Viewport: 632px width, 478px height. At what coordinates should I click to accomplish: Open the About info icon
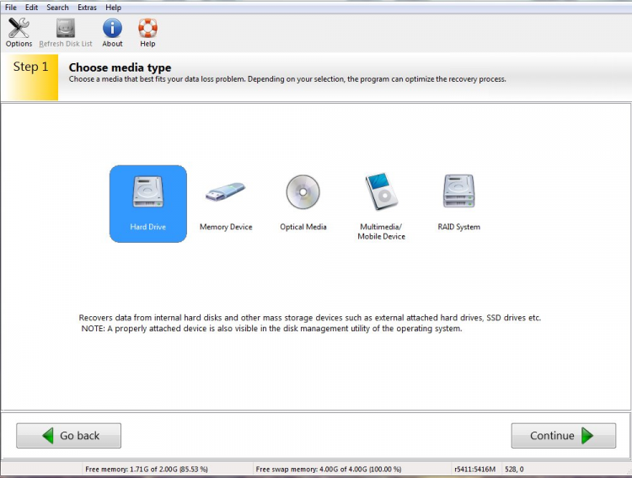click(112, 33)
